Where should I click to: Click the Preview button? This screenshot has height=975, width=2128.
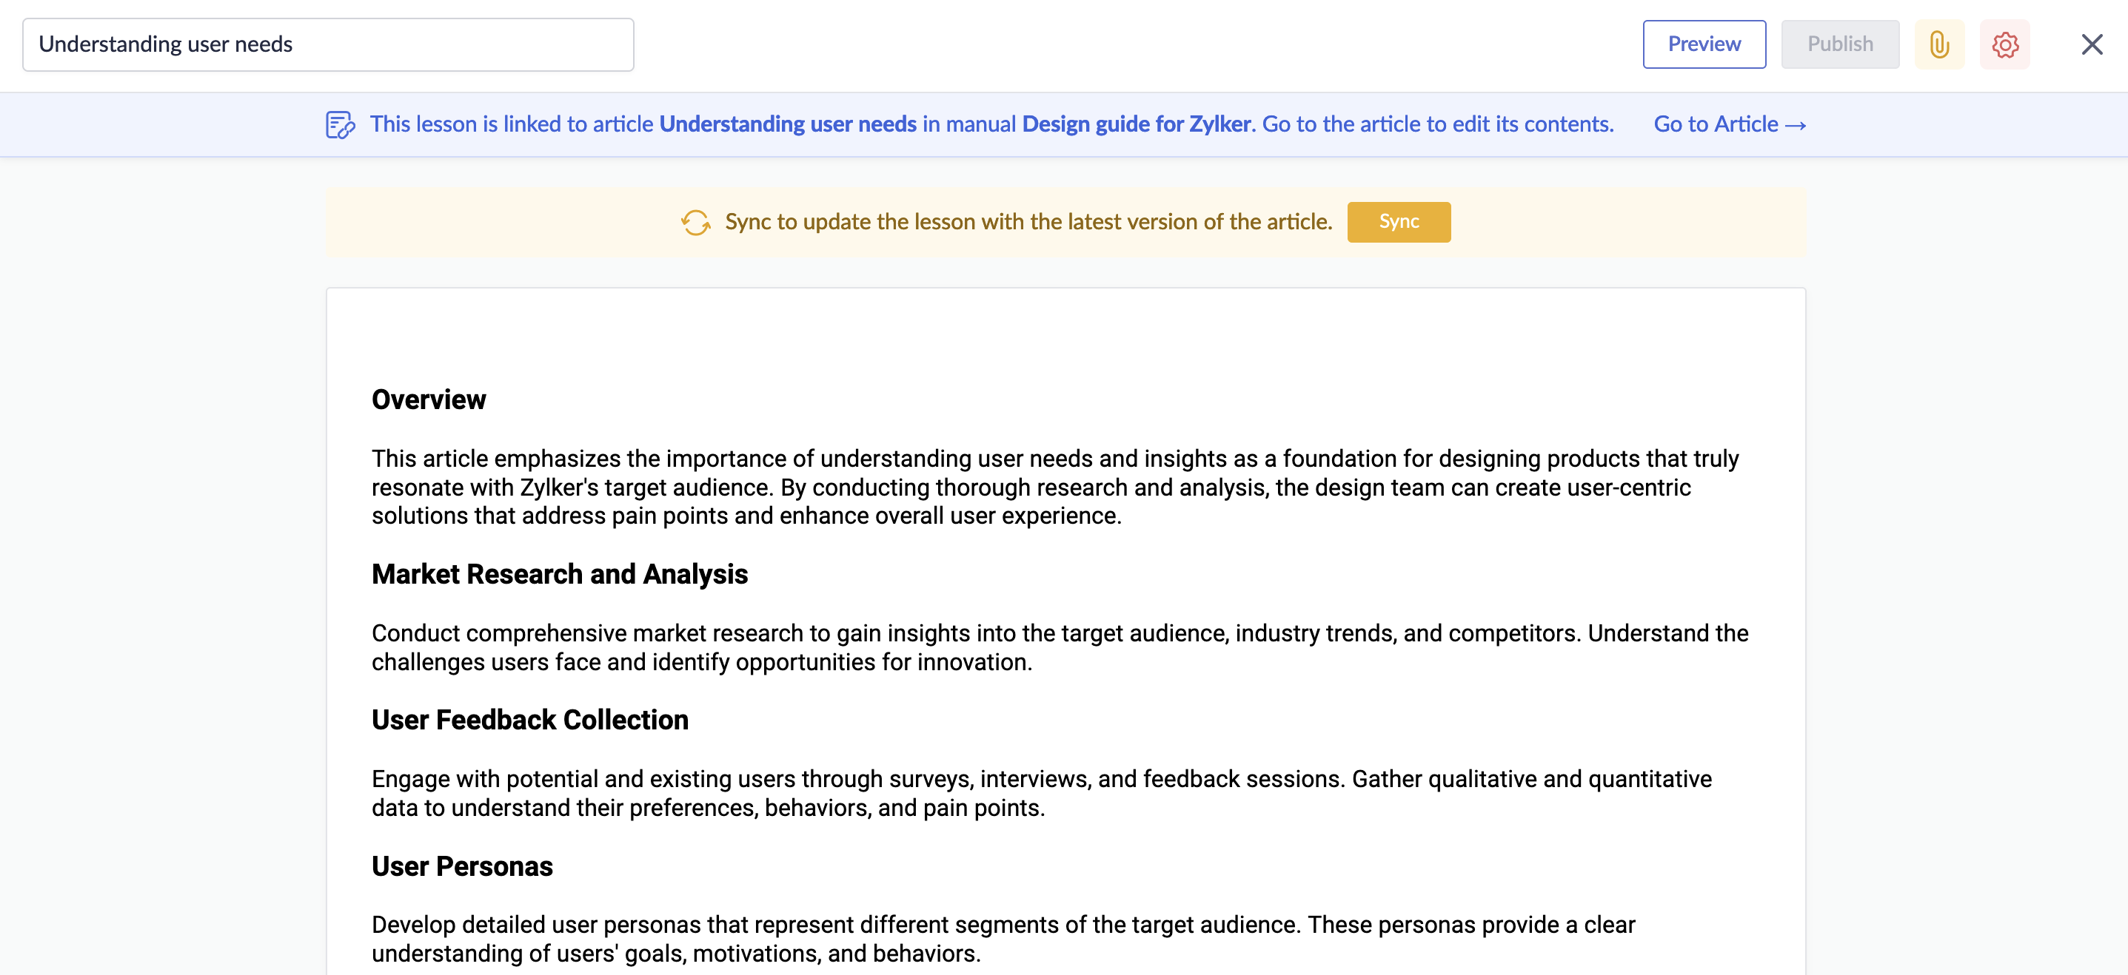[1704, 44]
